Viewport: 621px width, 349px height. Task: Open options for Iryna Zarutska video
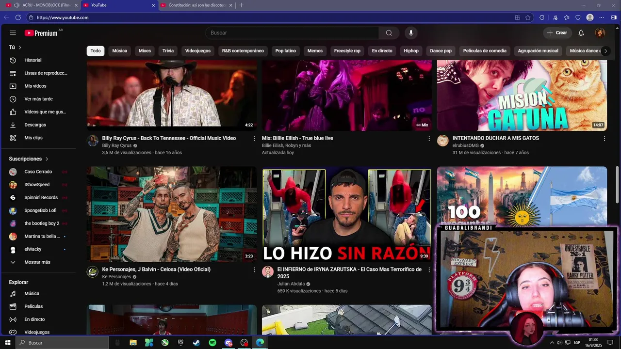(x=429, y=270)
